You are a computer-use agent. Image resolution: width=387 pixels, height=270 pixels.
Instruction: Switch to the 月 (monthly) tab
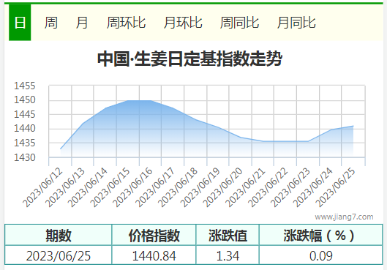click(x=82, y=23)
